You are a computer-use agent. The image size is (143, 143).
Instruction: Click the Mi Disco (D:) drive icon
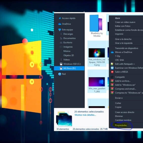tap(61, 68)
